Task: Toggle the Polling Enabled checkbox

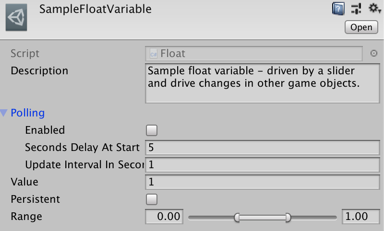Action: pos(152,130)
